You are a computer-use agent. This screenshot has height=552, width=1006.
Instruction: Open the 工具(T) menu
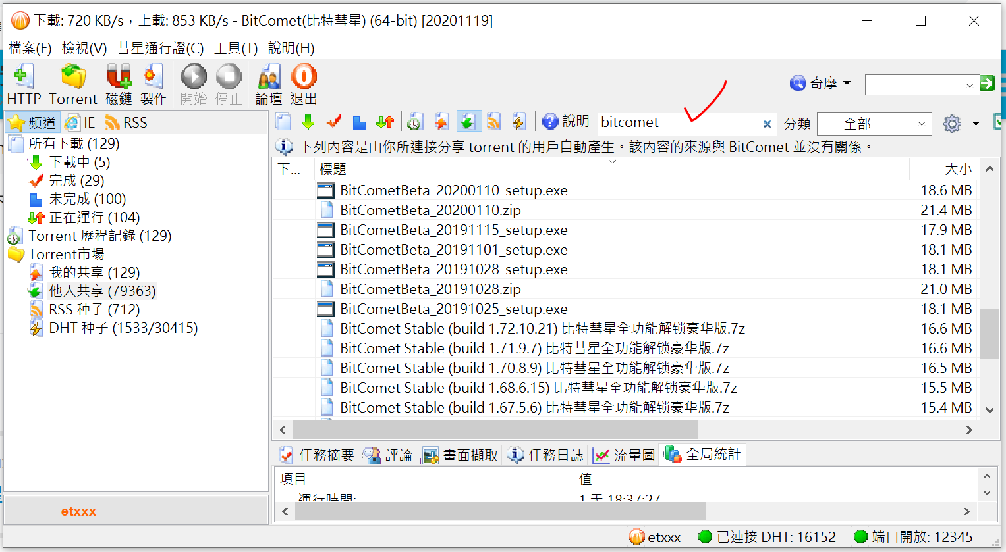(x=236, y=48)
